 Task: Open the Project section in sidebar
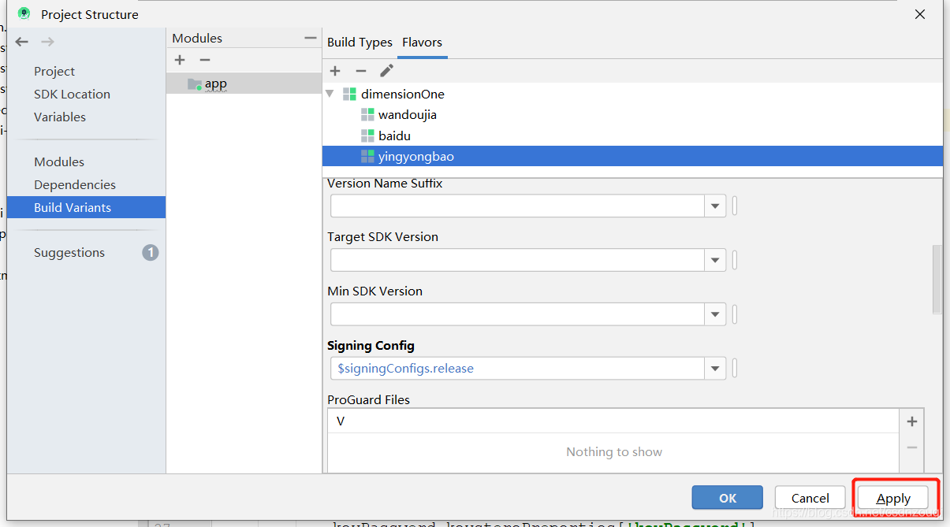(54, 71)
